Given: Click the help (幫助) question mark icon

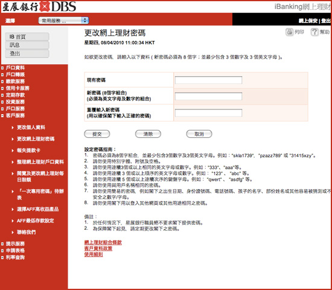Looking at the screenshot, I should click(314, 32).
